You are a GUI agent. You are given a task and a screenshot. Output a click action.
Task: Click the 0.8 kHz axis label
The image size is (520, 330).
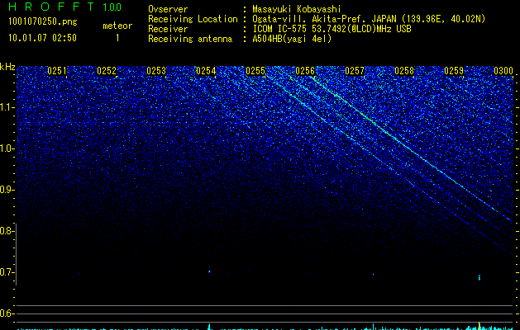click(x=6, y=231)
